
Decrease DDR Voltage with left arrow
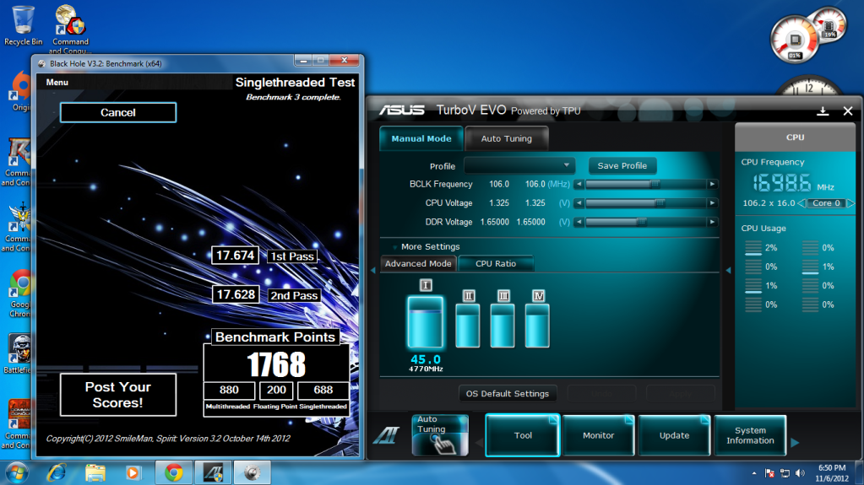(579, 222)
